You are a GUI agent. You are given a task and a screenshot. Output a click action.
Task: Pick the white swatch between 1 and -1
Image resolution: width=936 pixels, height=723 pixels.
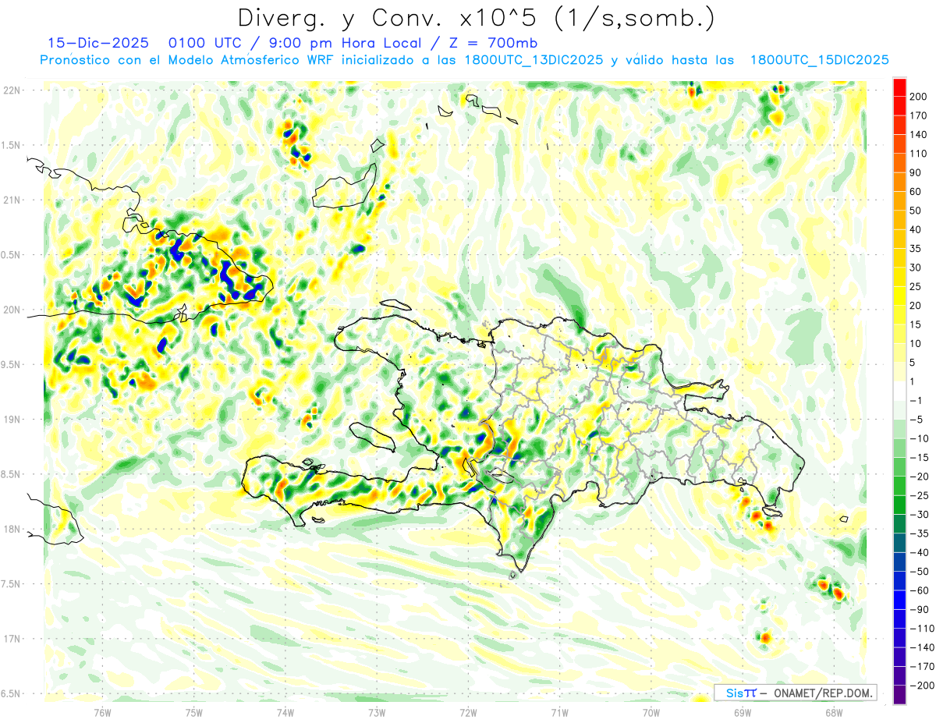click(x=899, y=392)
